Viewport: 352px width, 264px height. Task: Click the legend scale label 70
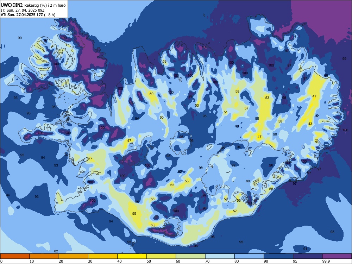(x=207, y=261)
